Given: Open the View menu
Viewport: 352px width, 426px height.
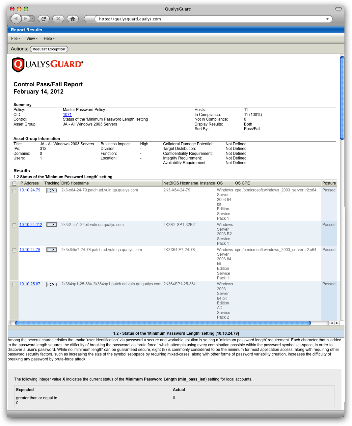Looking at the screenshot, I should (32, 39).
